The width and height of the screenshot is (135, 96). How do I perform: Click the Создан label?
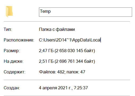tap(12, 88)
